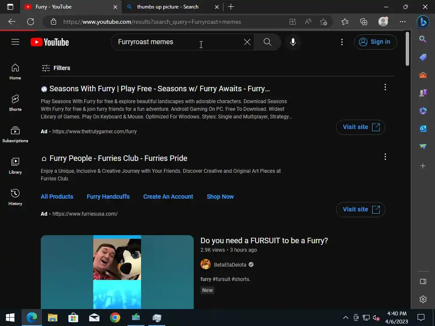Open the FURSUIT video thumbnail
The height and width of the screenshot is (326, 435).
[117, 272]
